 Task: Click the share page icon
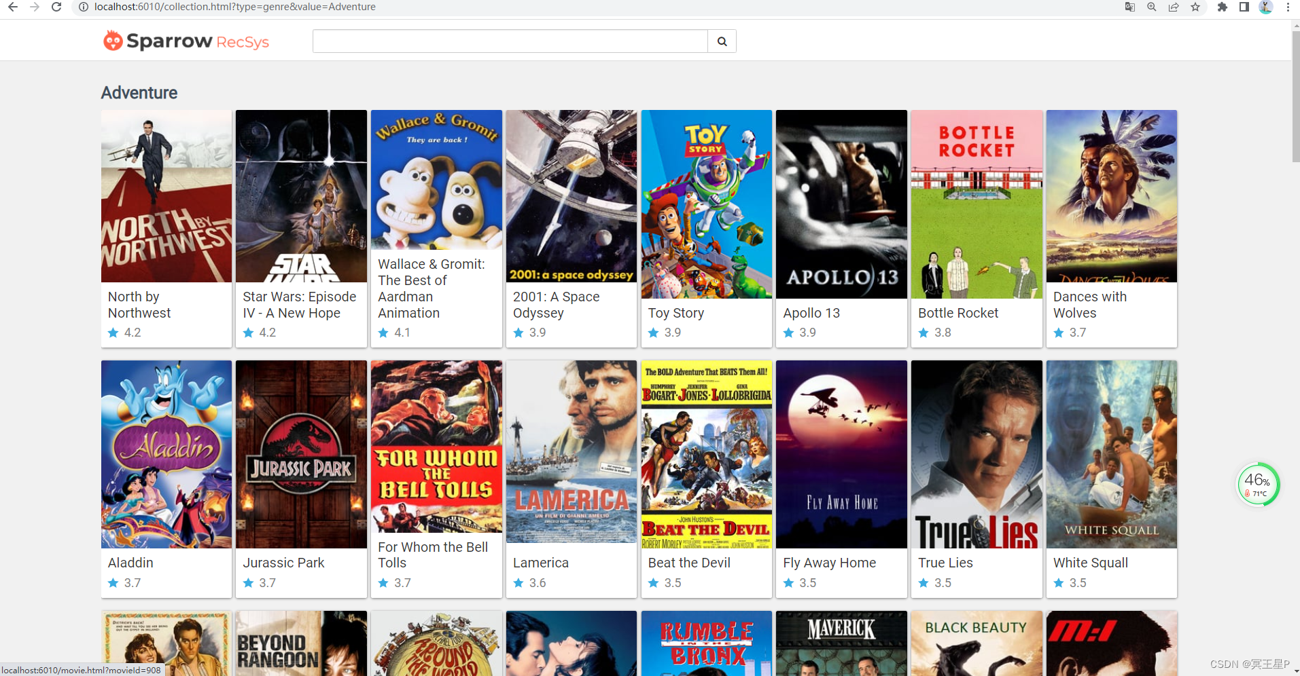pyautogui.click(x=1174, y=7)
